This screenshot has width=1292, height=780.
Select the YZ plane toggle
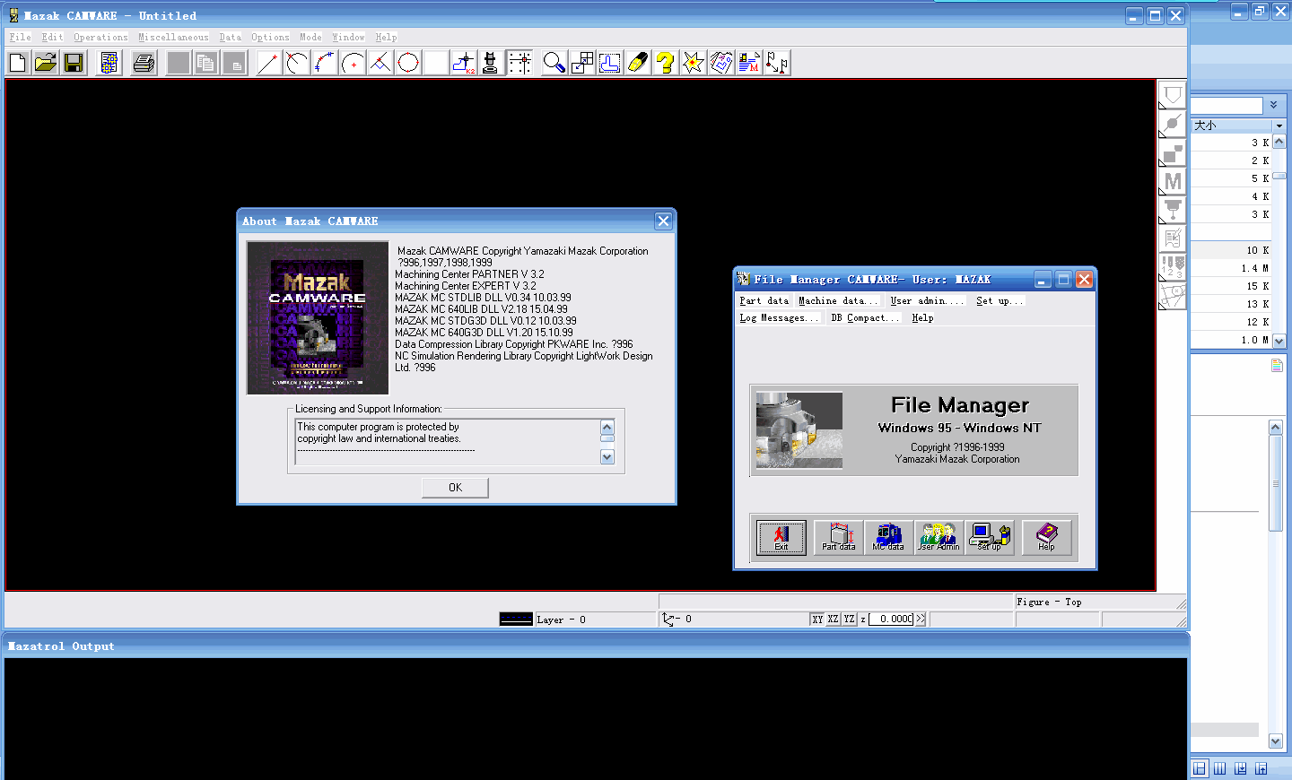[850, 620]
